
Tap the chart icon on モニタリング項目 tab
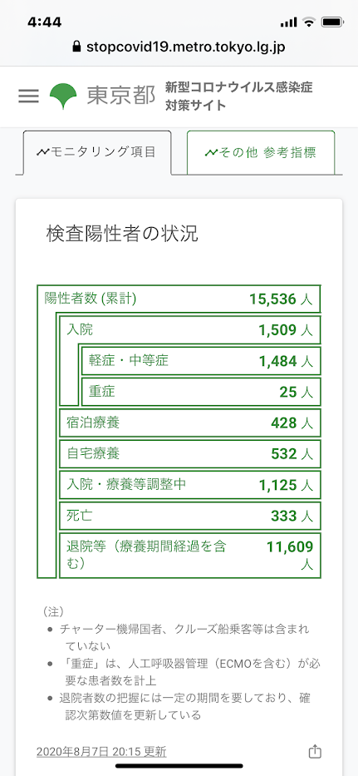[x=42, y=152]
